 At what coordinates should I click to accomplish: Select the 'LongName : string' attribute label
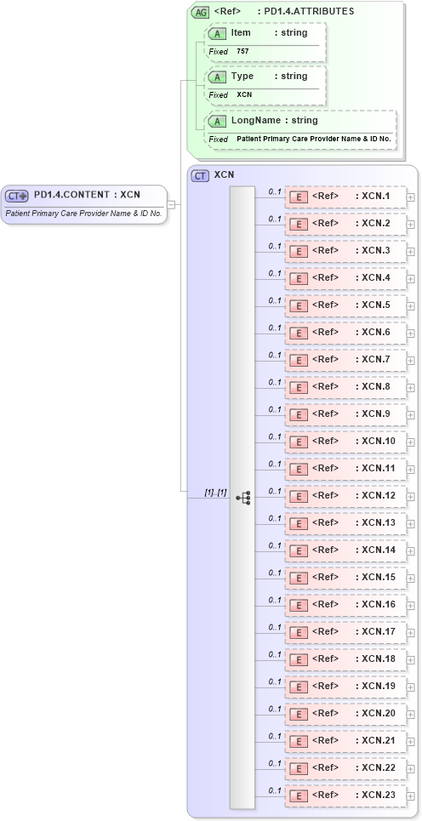[274, 120]
